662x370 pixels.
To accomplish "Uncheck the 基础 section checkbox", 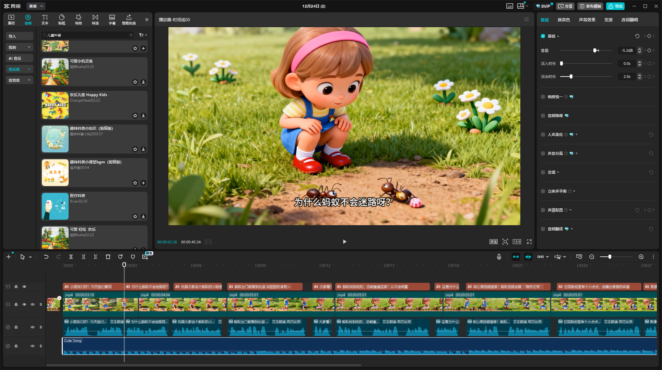I will coord(543,36).
